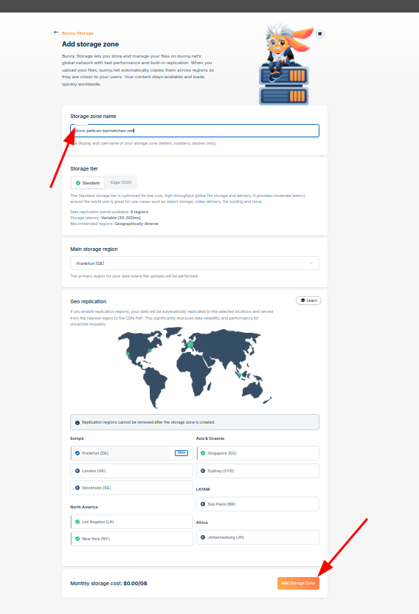Click the Singapore marker on world map
Screen dimensions: 419x614
pyautogui.click(x=240, y=375)
